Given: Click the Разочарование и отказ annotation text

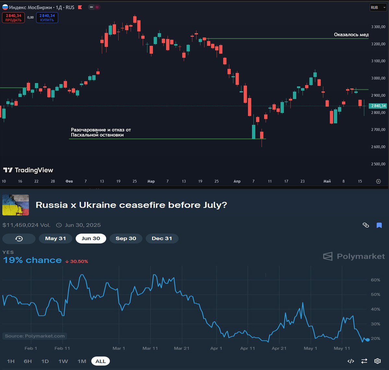Looking at the screenshot, I should pos(101,132).
